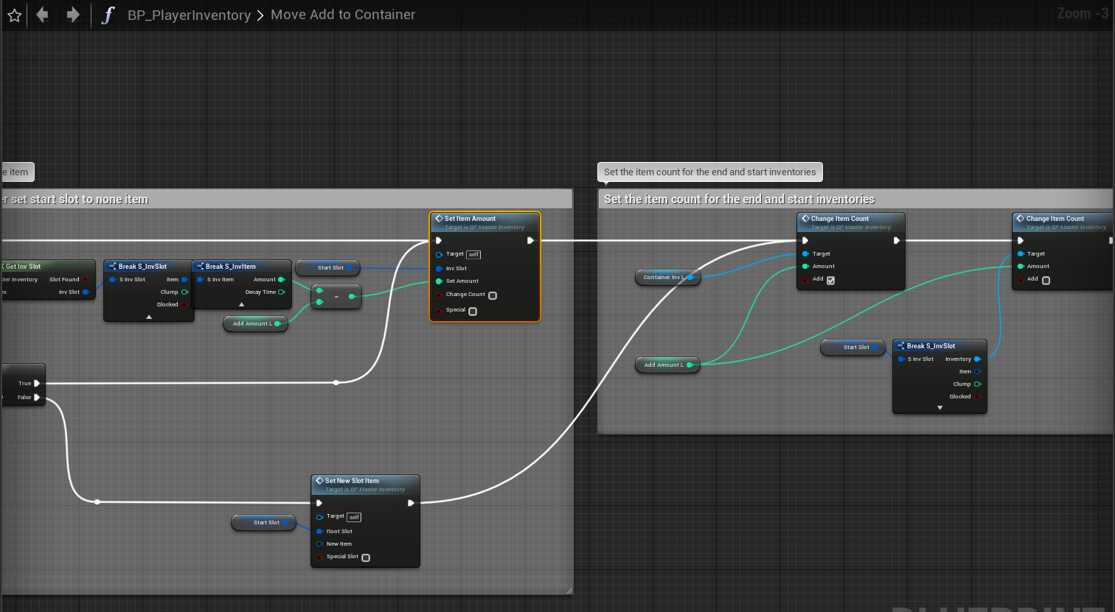Click the New Item pin on Set New Slot Item
The image size is (1115, 612).
pos(320,544)
